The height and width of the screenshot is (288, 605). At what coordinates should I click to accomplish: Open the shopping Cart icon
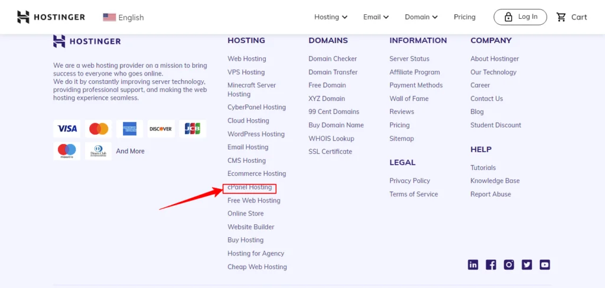562,17
